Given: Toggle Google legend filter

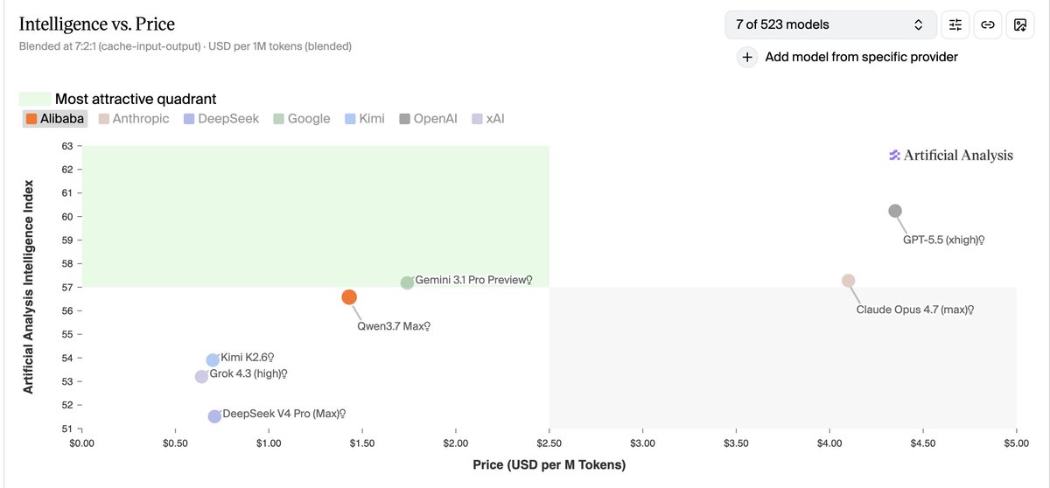Looking at the screenshot, I should [302, 118].
